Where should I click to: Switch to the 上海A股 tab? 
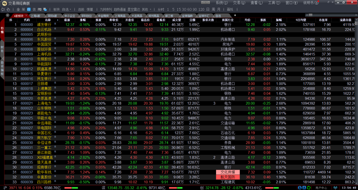36,15
